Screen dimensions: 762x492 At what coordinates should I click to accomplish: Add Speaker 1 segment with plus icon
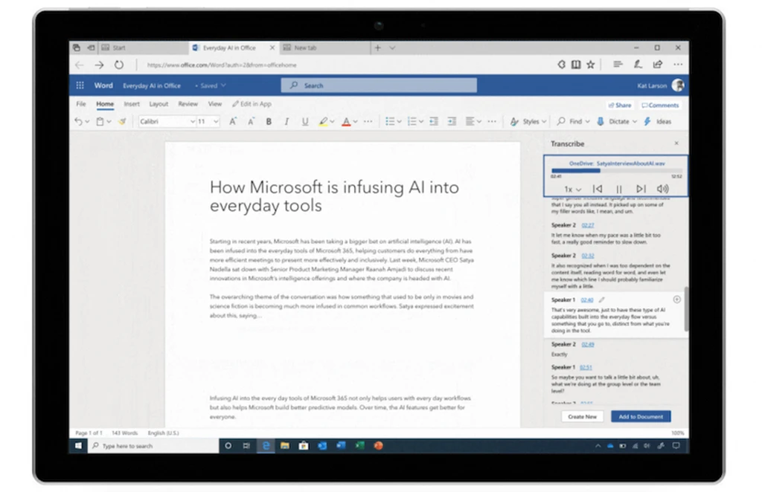(x=676, y=300)
